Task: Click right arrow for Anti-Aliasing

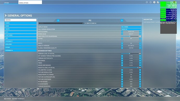Action: click(x=140, y=31)
